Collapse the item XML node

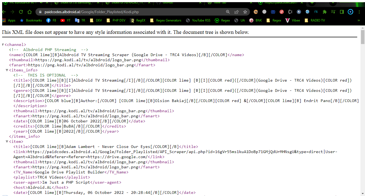(x=7, y=141)
